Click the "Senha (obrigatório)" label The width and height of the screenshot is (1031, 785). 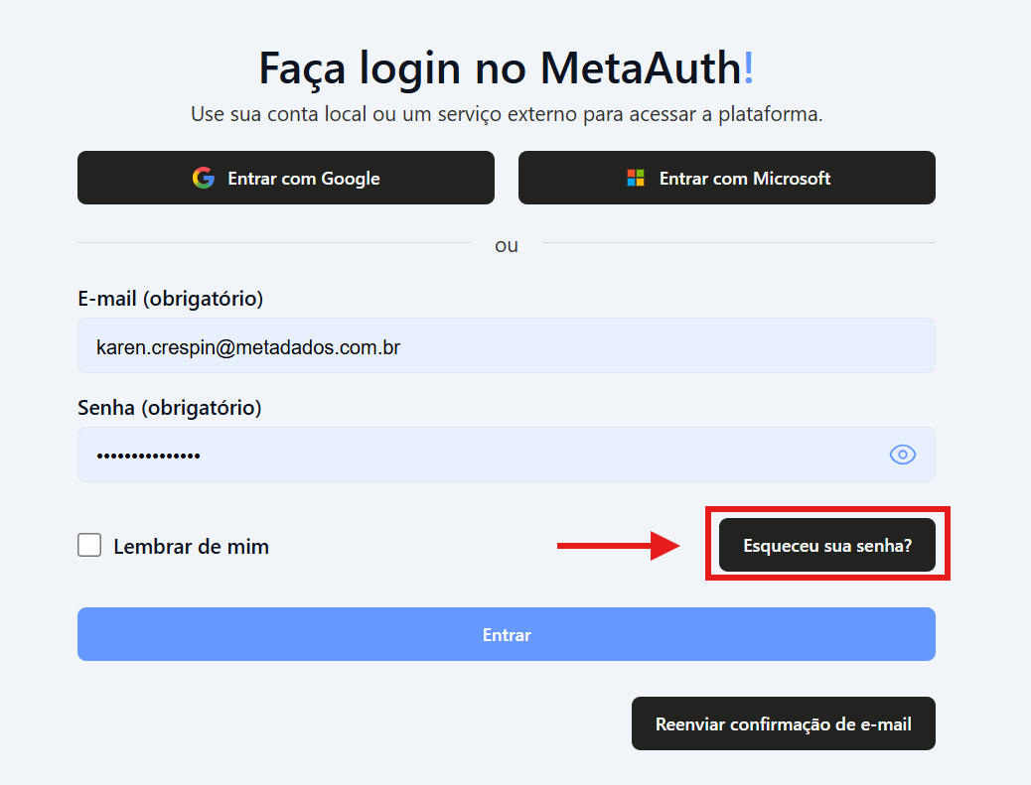click(x=169, y=407)
